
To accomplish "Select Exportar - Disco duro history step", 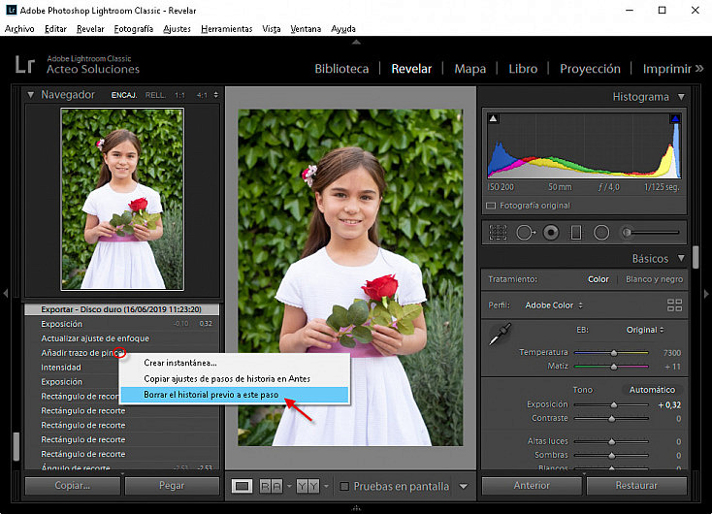I will coord(121,309).
